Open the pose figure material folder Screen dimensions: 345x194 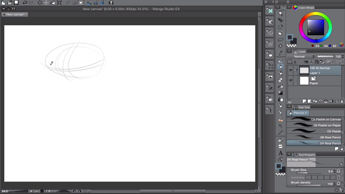(270, 110)
